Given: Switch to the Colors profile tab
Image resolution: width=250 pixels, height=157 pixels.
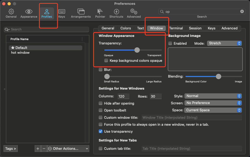Looking at the screenshot, I should pos(126,28).
